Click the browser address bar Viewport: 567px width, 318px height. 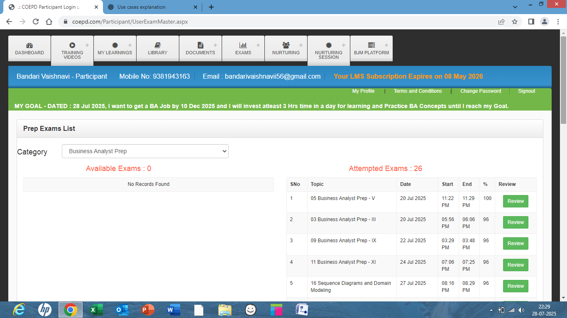(270, 22)
